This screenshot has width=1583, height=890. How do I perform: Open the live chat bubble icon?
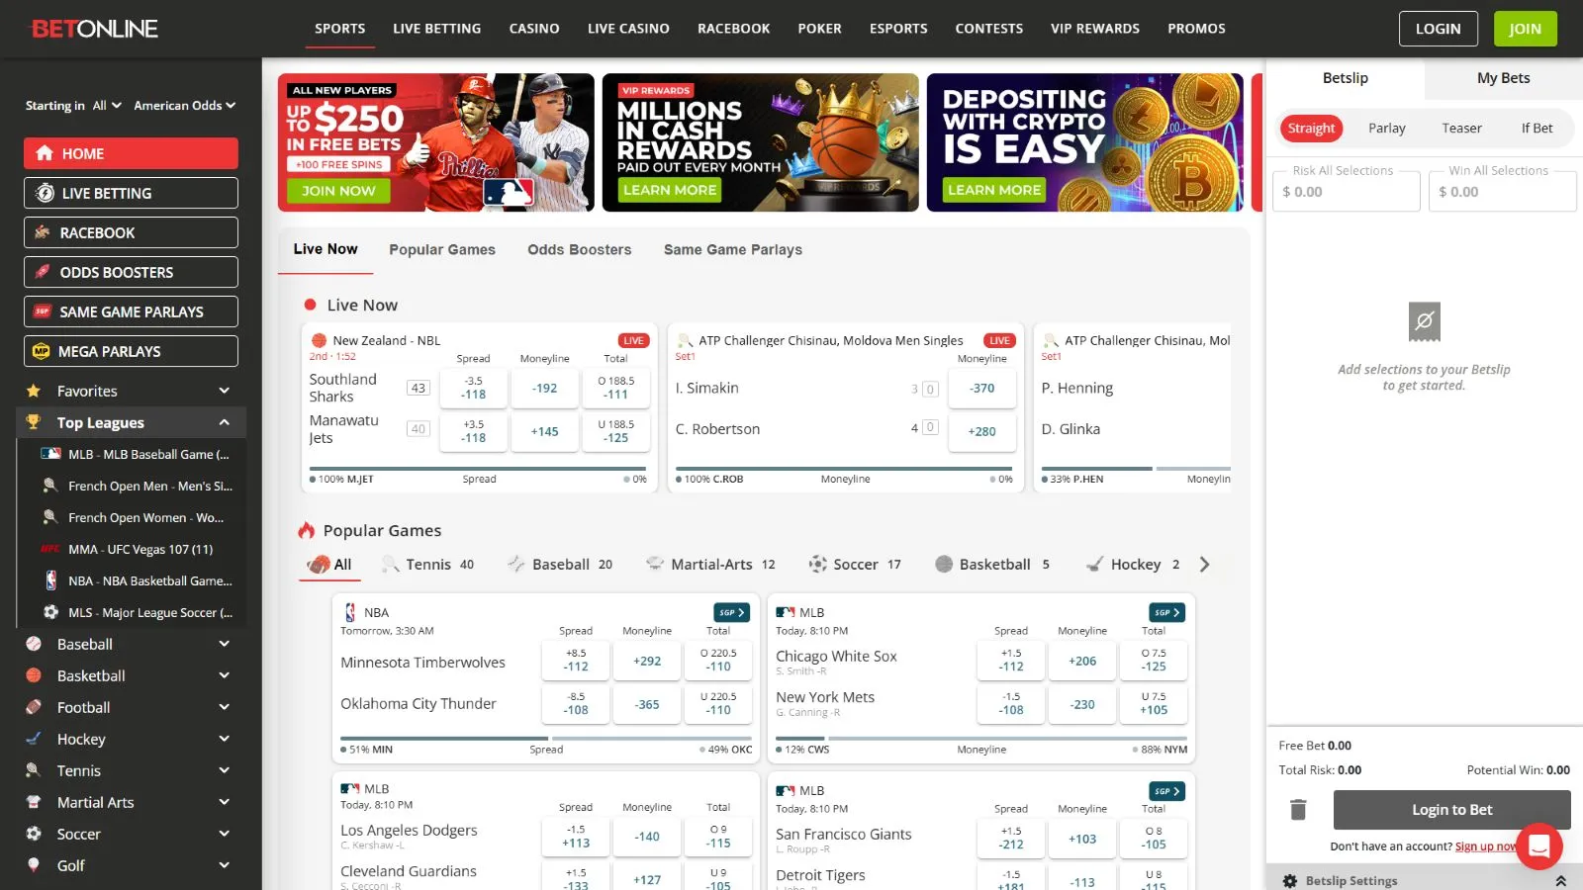pyautogui.click(x=1538, y=845)
